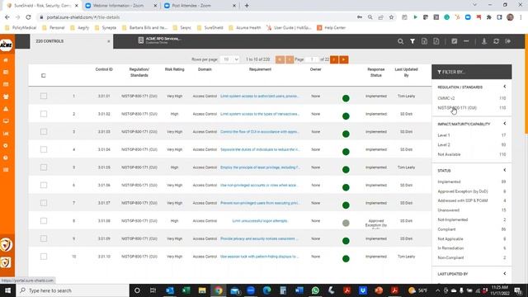Click the Chrome address bar URL

82,17
